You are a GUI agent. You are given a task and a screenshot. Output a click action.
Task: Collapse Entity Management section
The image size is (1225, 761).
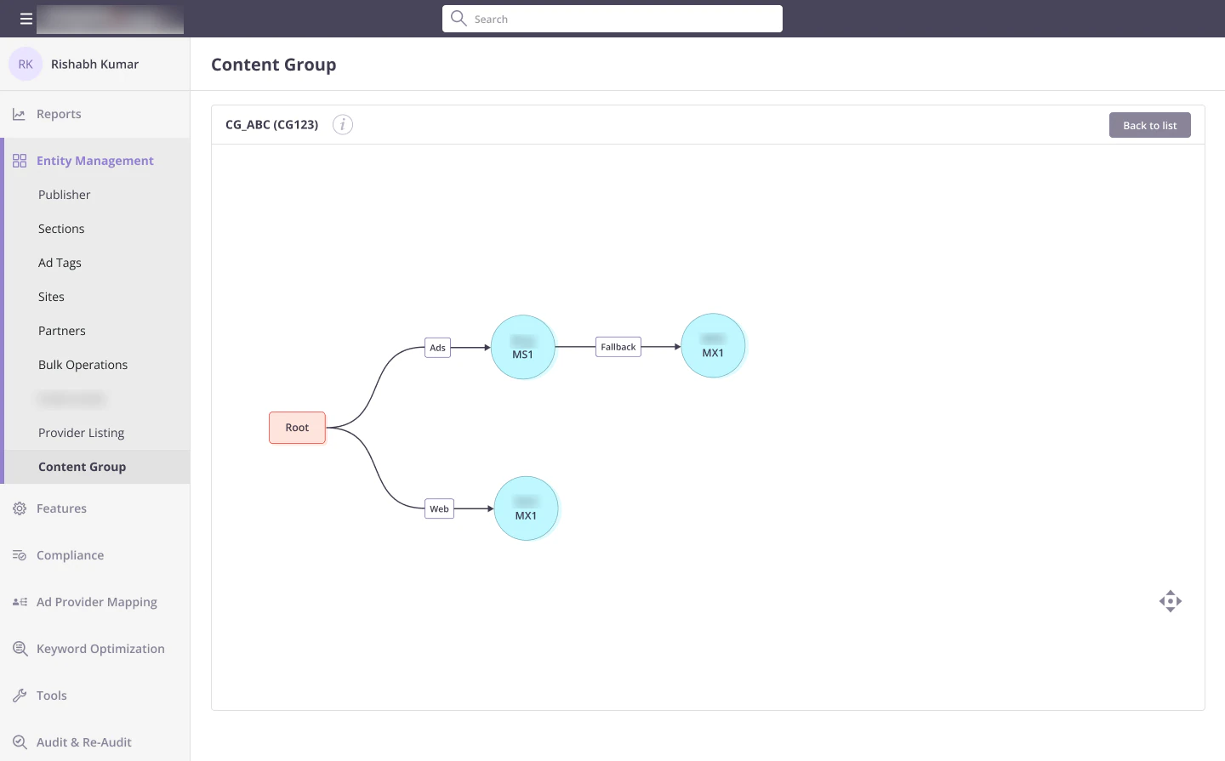coord(95,161)
